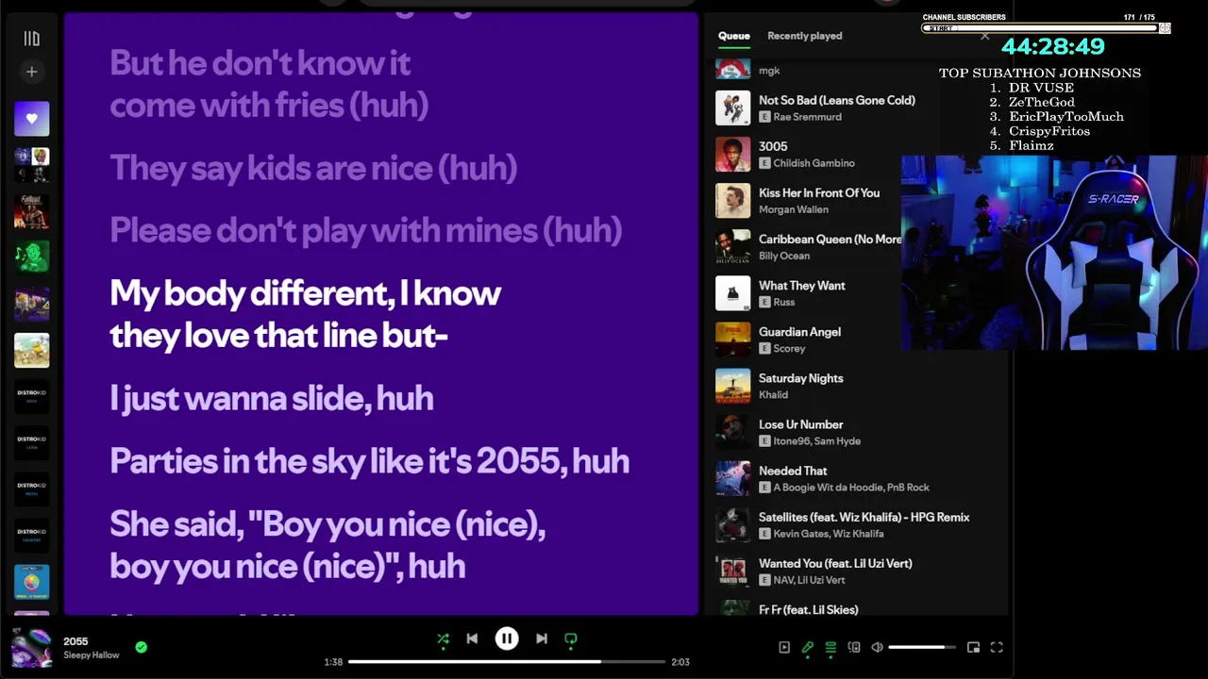Mute the volume speaker icon

click(x=877, y=647)
